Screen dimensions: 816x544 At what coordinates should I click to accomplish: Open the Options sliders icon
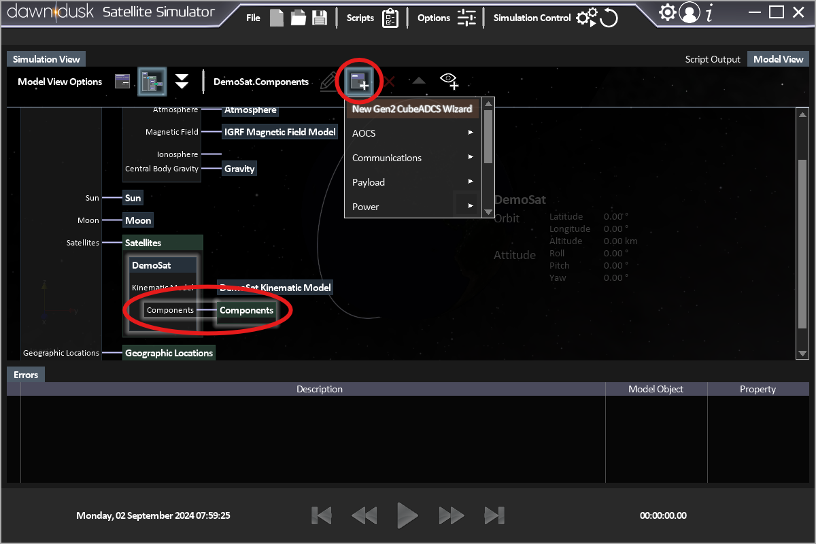[466, 18]
